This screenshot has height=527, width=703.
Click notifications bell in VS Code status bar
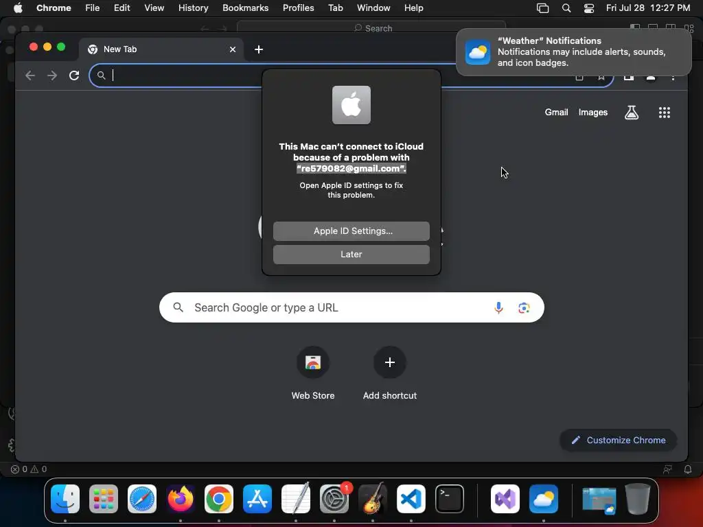coord(688,469)
